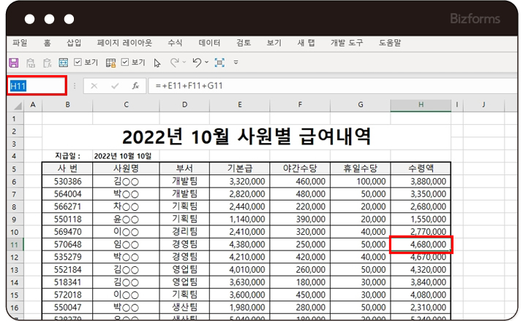Toggle the first 보기 checkbox
The height and width of the screenshot is (321, 523).
click(78, 63)
